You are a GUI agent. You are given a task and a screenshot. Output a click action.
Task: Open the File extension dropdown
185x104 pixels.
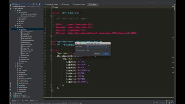pyautogui.click(x=98, y=50)
